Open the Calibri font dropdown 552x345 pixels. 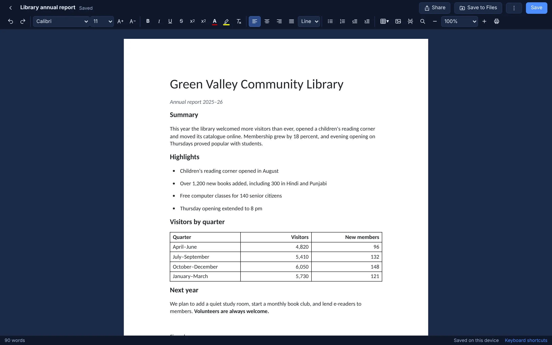click(x=61, y=21)
